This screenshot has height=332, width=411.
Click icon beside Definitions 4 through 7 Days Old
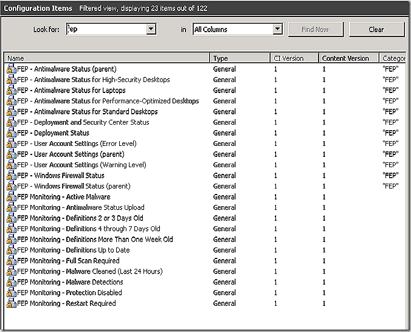coord(12,229)
